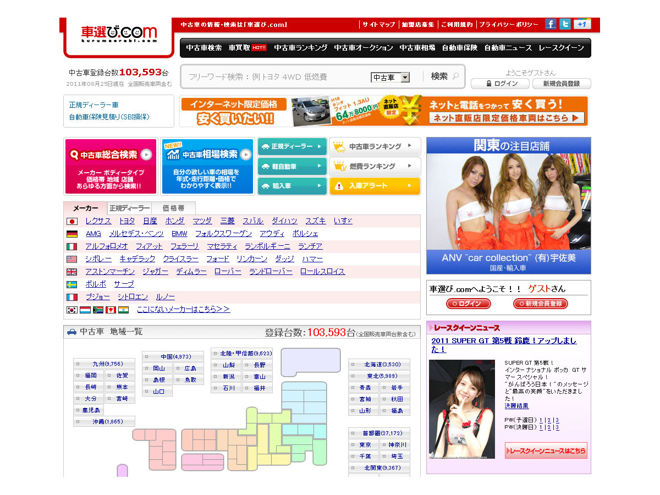Open the 自動車保険見積り(SBI損保) link

point(109,117)
